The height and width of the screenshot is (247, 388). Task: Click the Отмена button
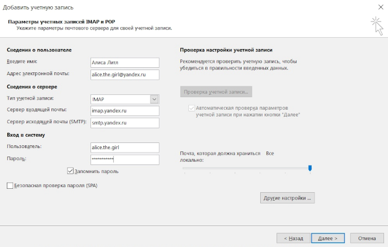(367, 238)
